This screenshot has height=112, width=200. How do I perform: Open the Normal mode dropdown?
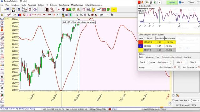pyautogui.click(x=145, y=68)
